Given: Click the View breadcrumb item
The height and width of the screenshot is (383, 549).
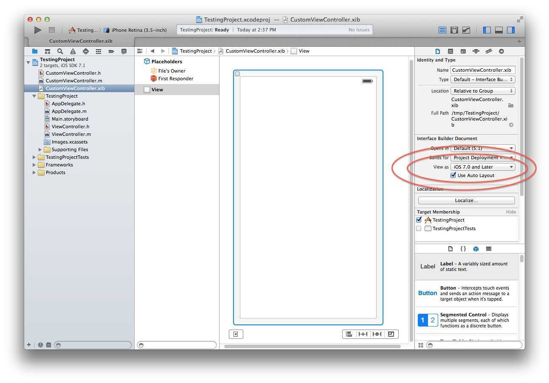Looking at the screenshot, I should point(300,51).
